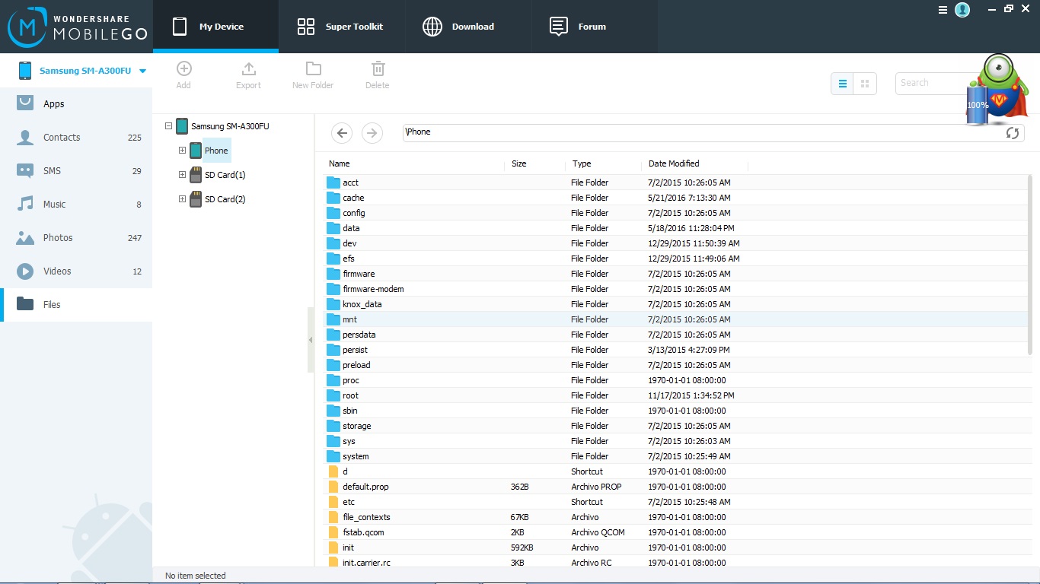Open the Forum tab
Image resolution: width=1040 pixels, height=584 pixels.
click(x=595, y=27)
